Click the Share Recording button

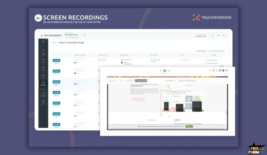[x=142, y=81]
